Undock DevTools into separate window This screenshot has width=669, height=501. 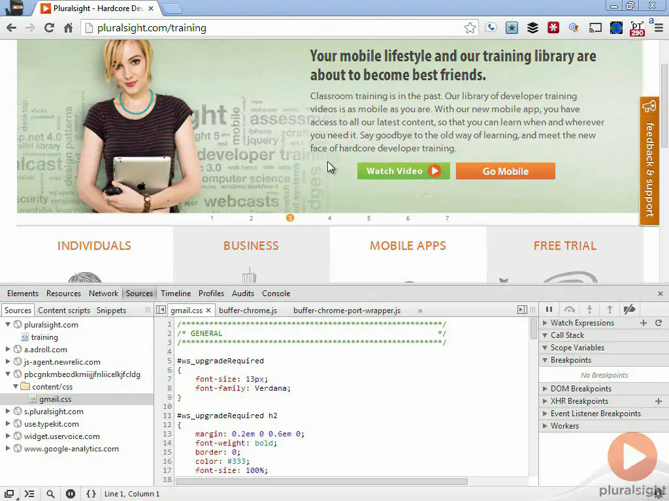(x=9, y=494)
